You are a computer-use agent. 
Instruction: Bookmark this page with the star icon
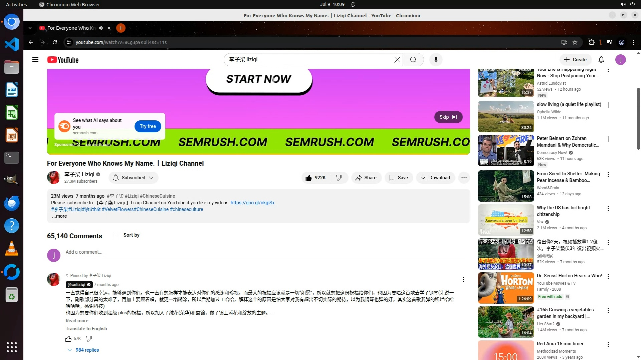pyautogui.click(x=575, y=42)
